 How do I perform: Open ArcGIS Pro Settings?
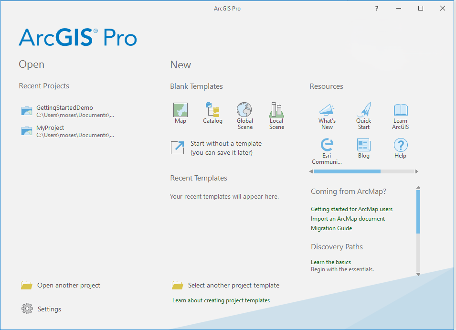49,309
